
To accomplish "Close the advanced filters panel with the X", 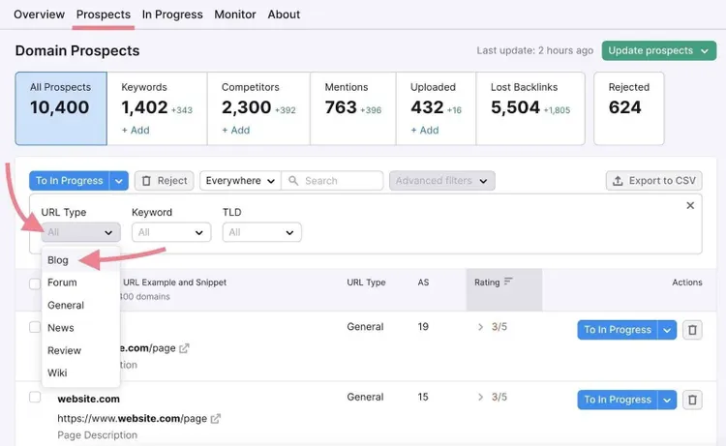I will tap(690, 205).
